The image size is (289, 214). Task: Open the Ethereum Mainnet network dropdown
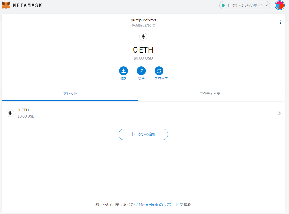point(245,5)
